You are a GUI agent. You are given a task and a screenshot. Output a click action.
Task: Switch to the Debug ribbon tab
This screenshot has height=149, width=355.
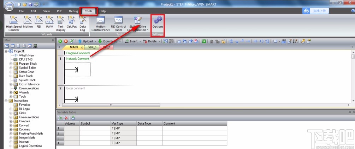[73, 11]
